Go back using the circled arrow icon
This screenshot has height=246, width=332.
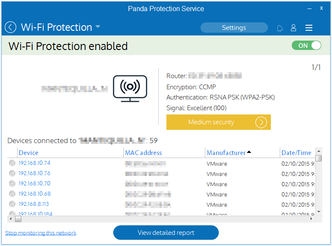tap(10, 27)
